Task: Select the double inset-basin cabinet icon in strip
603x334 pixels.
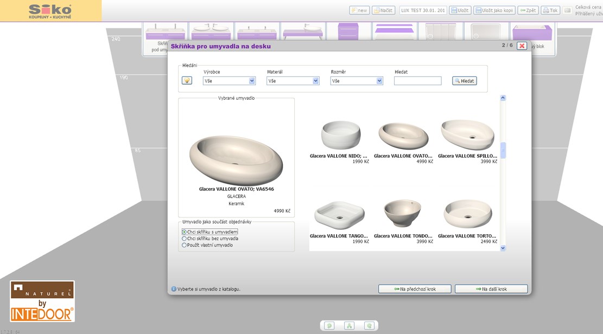Action: click(x=257, y=31)
